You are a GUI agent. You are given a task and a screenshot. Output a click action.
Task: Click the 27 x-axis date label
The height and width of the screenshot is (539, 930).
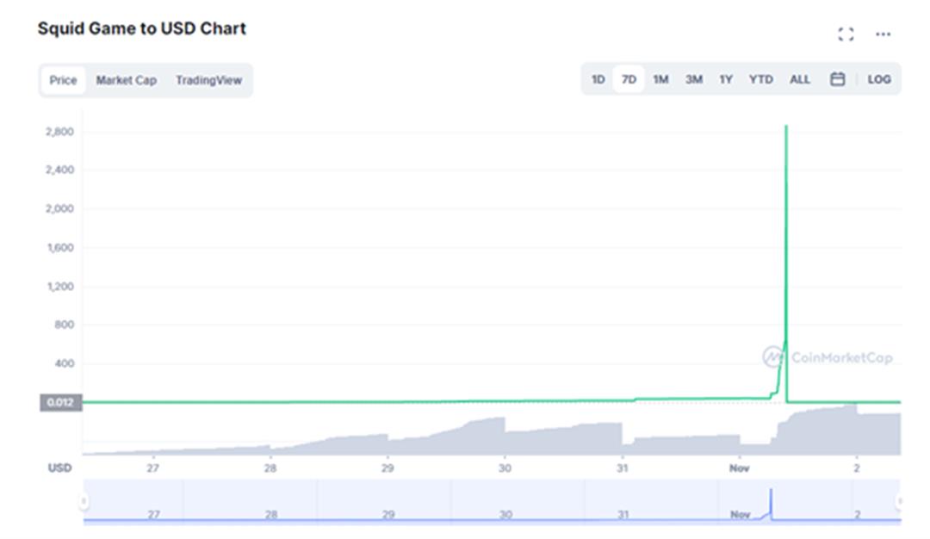(153, 468)
